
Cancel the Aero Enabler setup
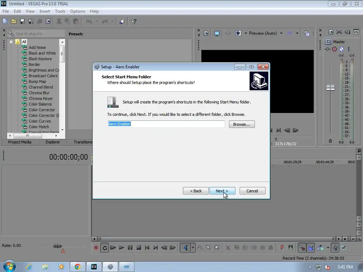tap(252, 191)
